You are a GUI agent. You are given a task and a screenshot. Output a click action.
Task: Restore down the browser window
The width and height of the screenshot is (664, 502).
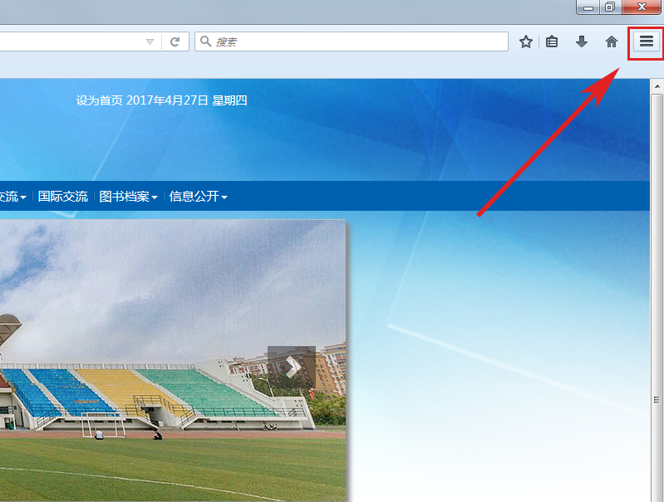coord(610,7)
